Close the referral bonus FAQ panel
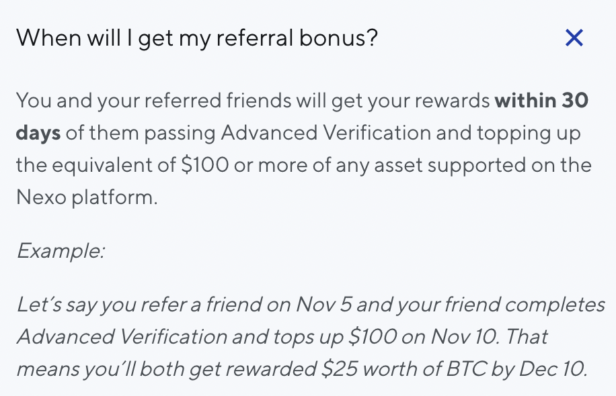This screenshot has width=616, height=396. click(x=574, y=38)
